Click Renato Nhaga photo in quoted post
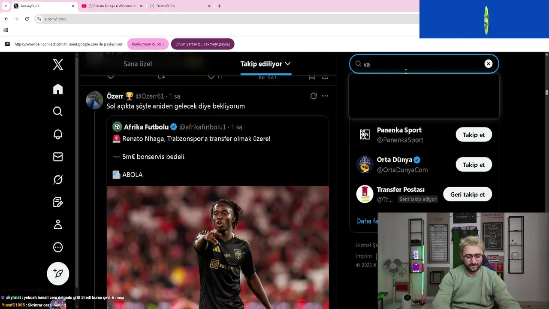The image size is (549, 309). click(218, 247)
